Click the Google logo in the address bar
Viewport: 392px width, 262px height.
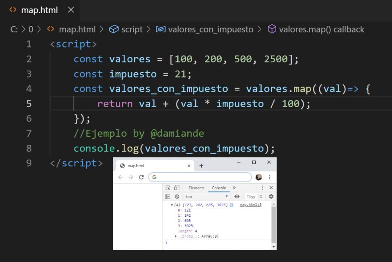[154, 177]
